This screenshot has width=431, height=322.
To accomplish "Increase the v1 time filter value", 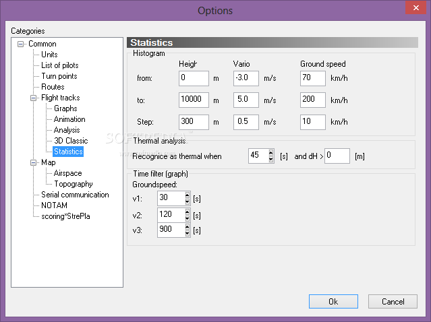I will pos(188,195).
